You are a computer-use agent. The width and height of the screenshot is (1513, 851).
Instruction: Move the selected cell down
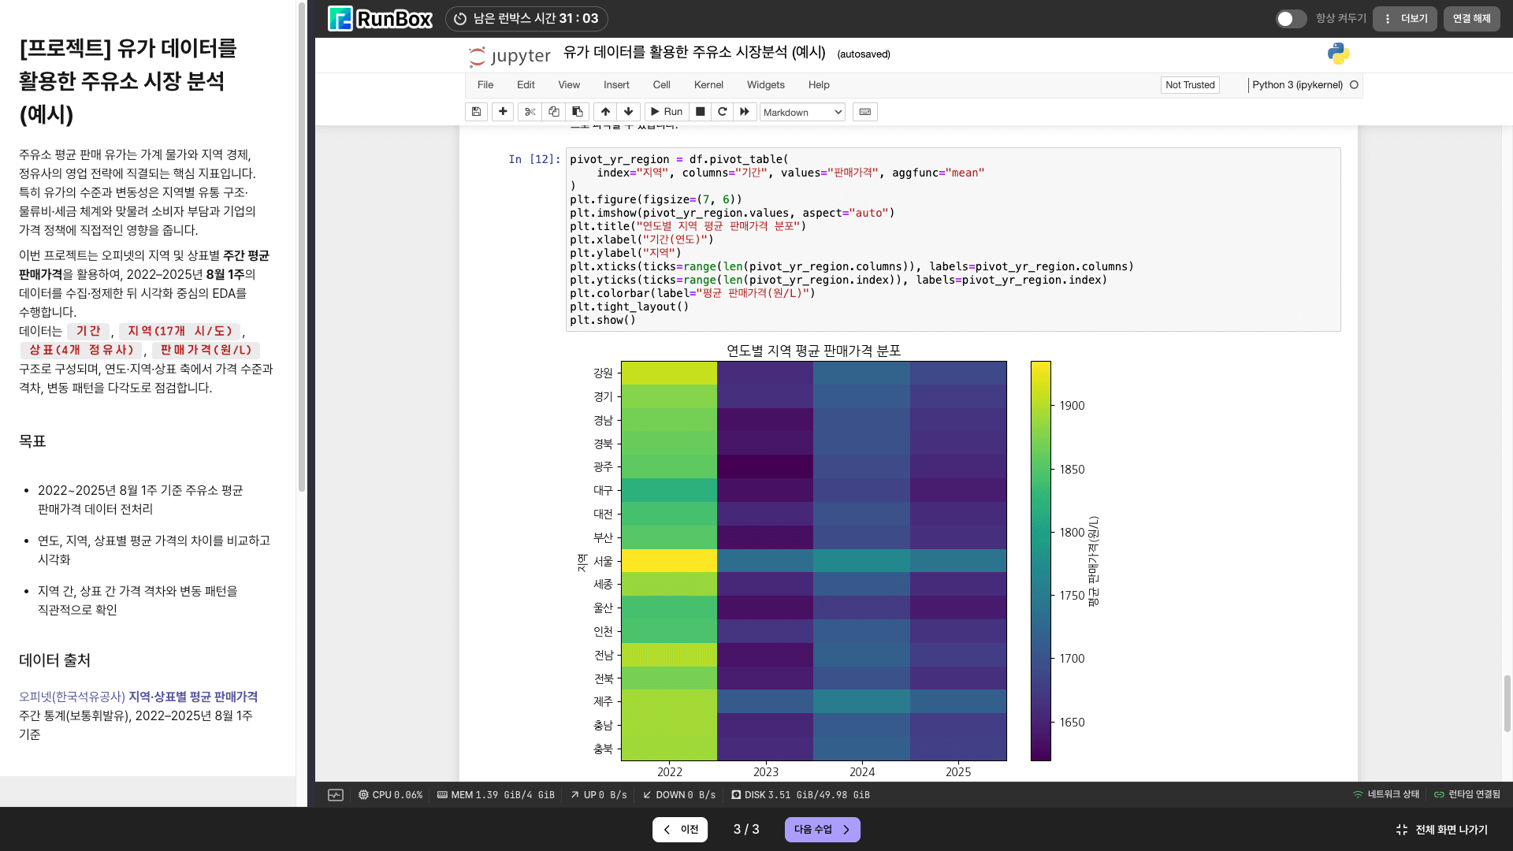pyautogui.click(x=628, y=112)
